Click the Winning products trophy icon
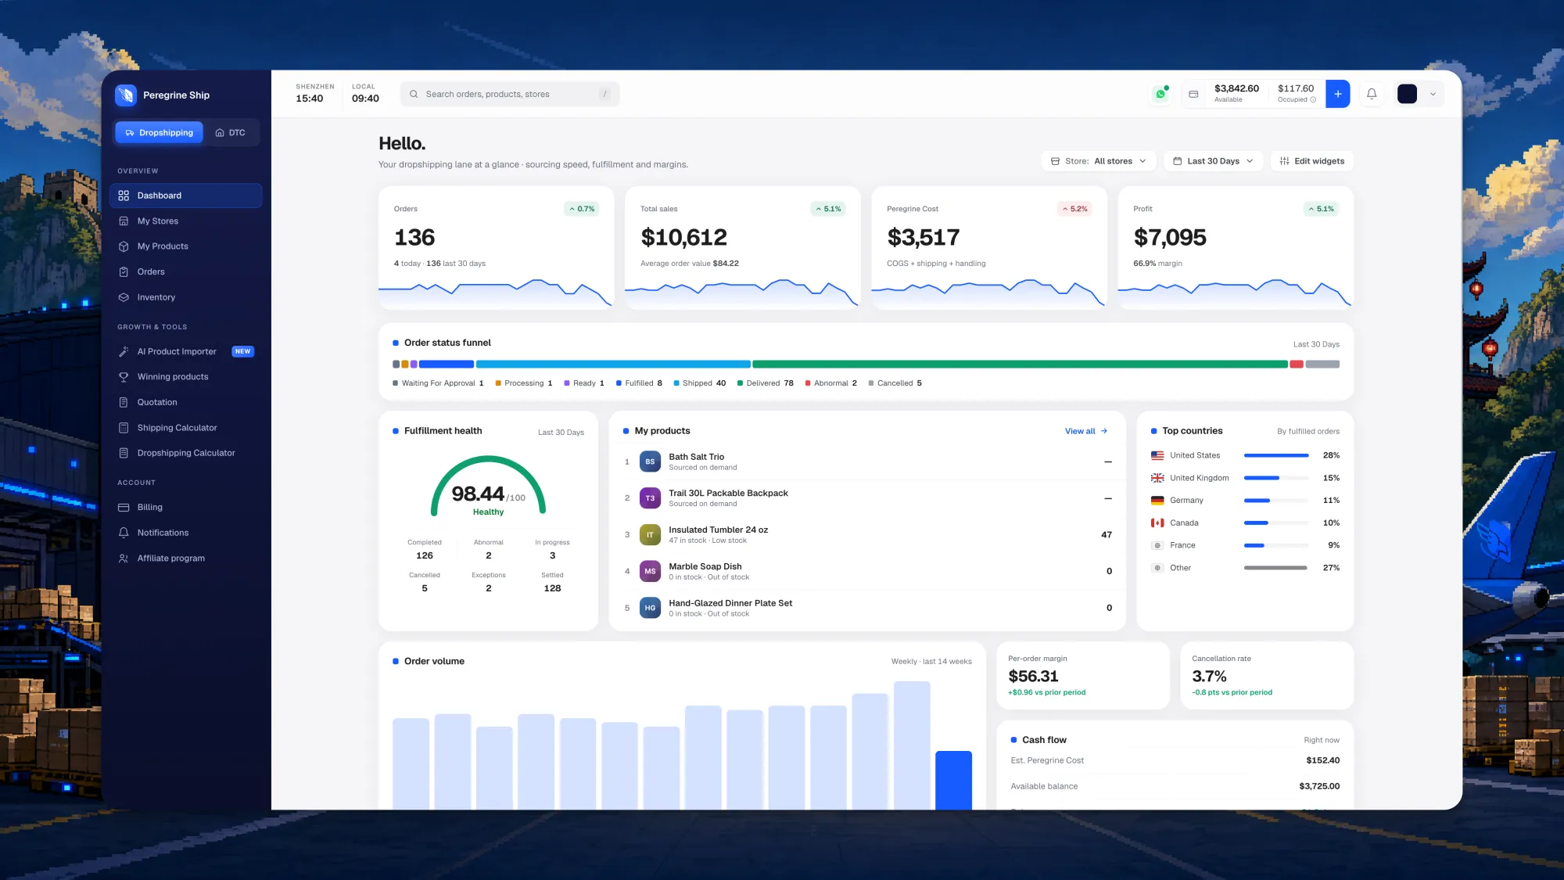This screenshot has height=880, width=1564. coord(124,377)
